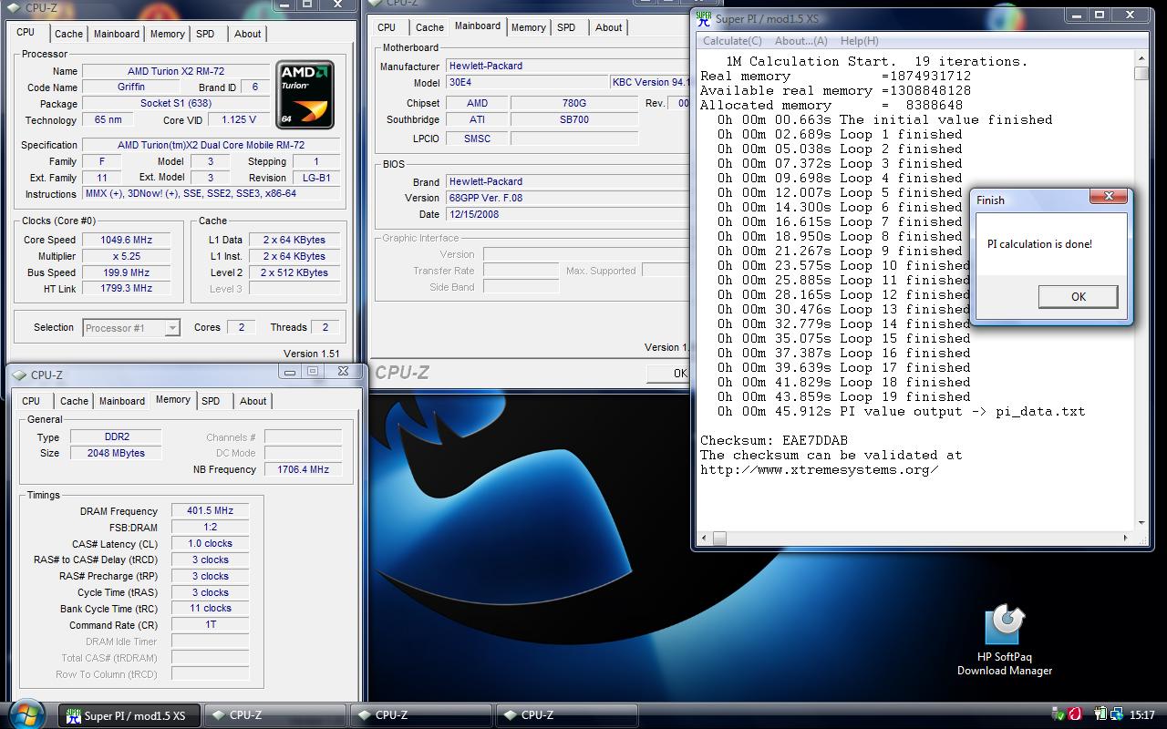Viewport: 1167px width, 729px height.
Task: Open the Windows Start orb
Action: pyautogui.click(x=26, y=714)
